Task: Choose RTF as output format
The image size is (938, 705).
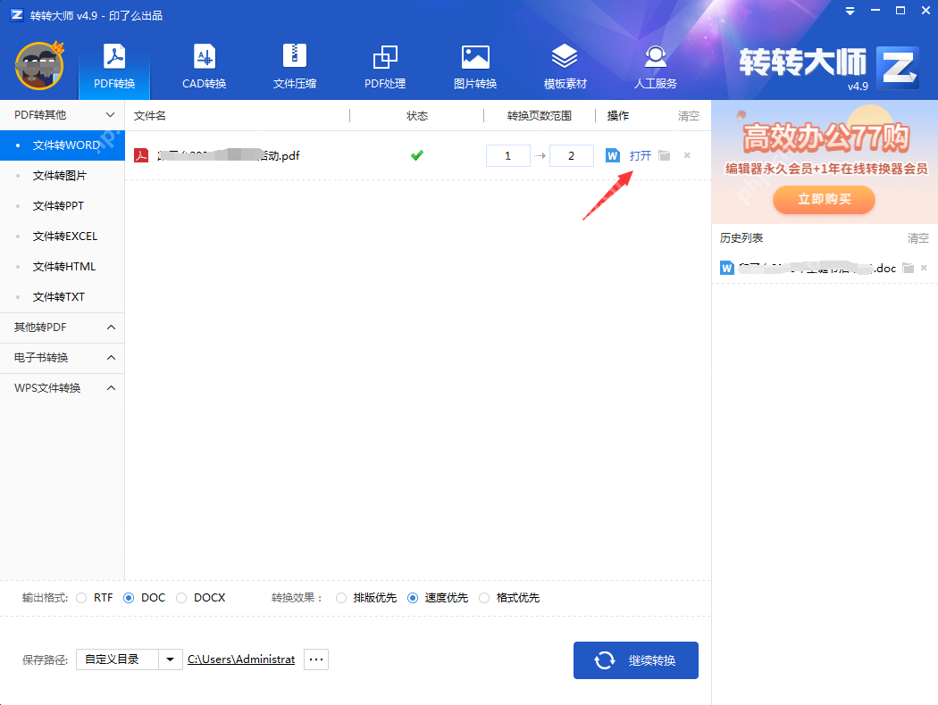Action: coord(82,598)
